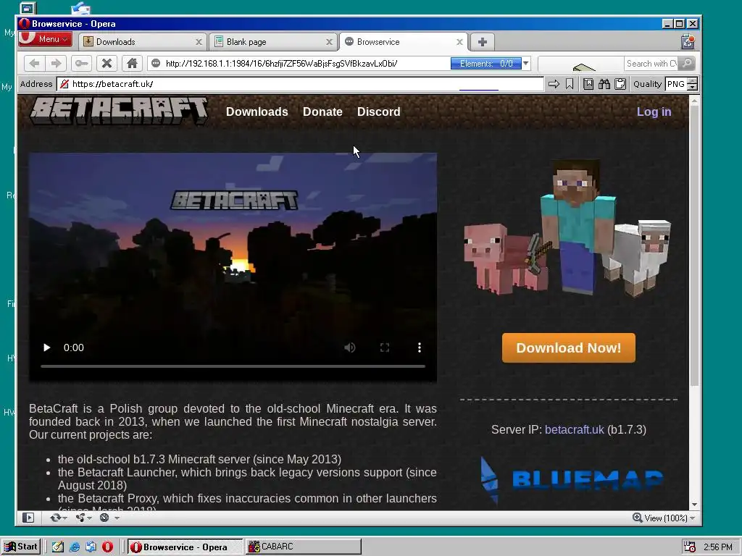Open the Opera Turbo icon dropdown
The image size is (742, 556).
[x=109, y=518]
